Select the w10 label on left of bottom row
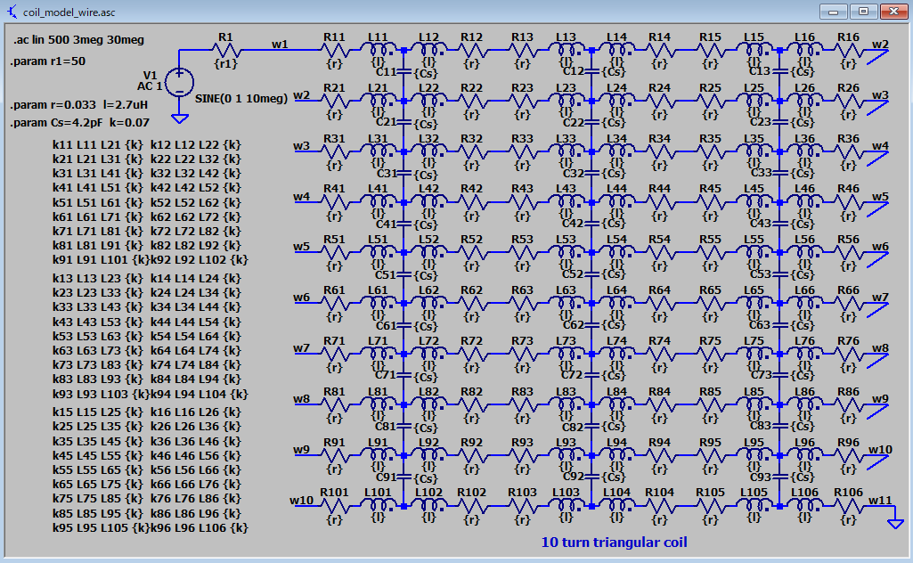The width and height of the screenshot is (913, 563). tap(301, 500)
